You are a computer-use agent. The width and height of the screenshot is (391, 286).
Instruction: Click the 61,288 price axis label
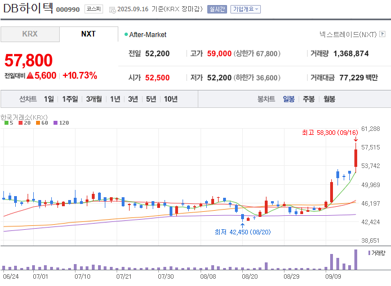coord(371,129)
